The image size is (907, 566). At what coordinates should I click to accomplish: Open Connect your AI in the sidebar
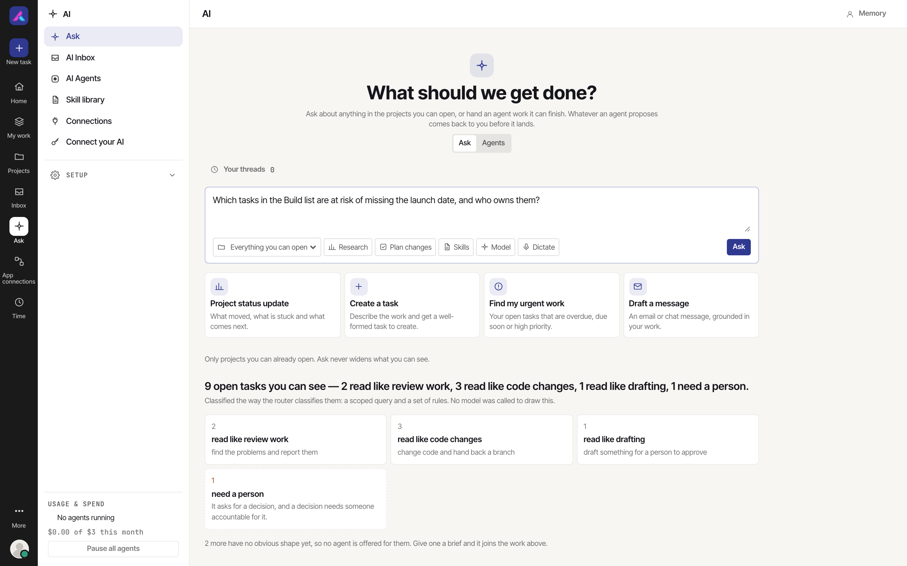113,142
